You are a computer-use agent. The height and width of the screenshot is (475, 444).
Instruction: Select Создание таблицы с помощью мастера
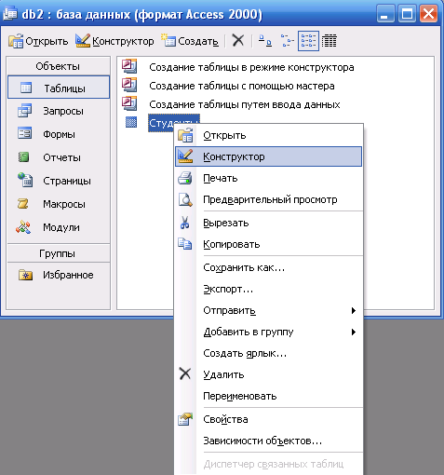242,86
